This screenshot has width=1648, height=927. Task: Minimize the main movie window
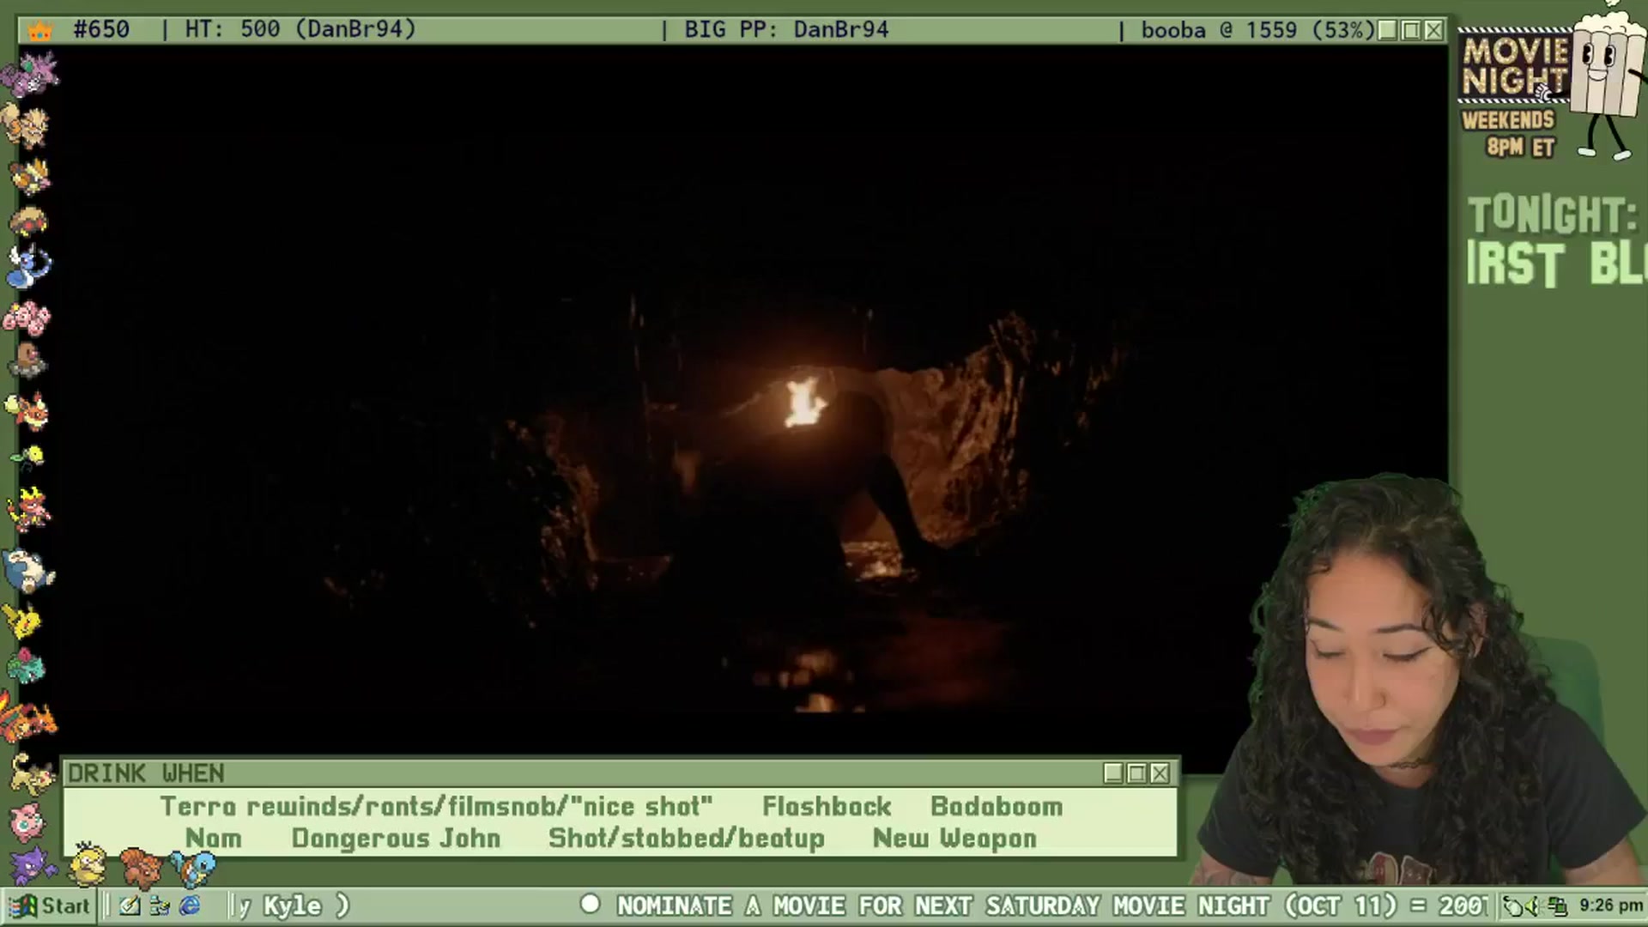(1388, 30)
